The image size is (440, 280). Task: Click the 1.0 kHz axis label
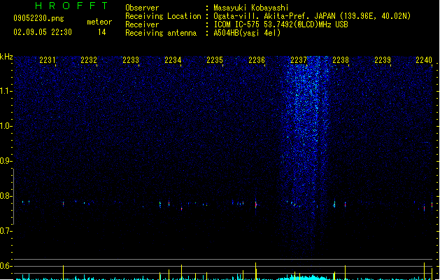[x=6, y=126]
